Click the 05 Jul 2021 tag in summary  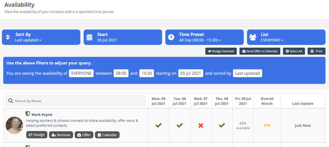(191, 73)
